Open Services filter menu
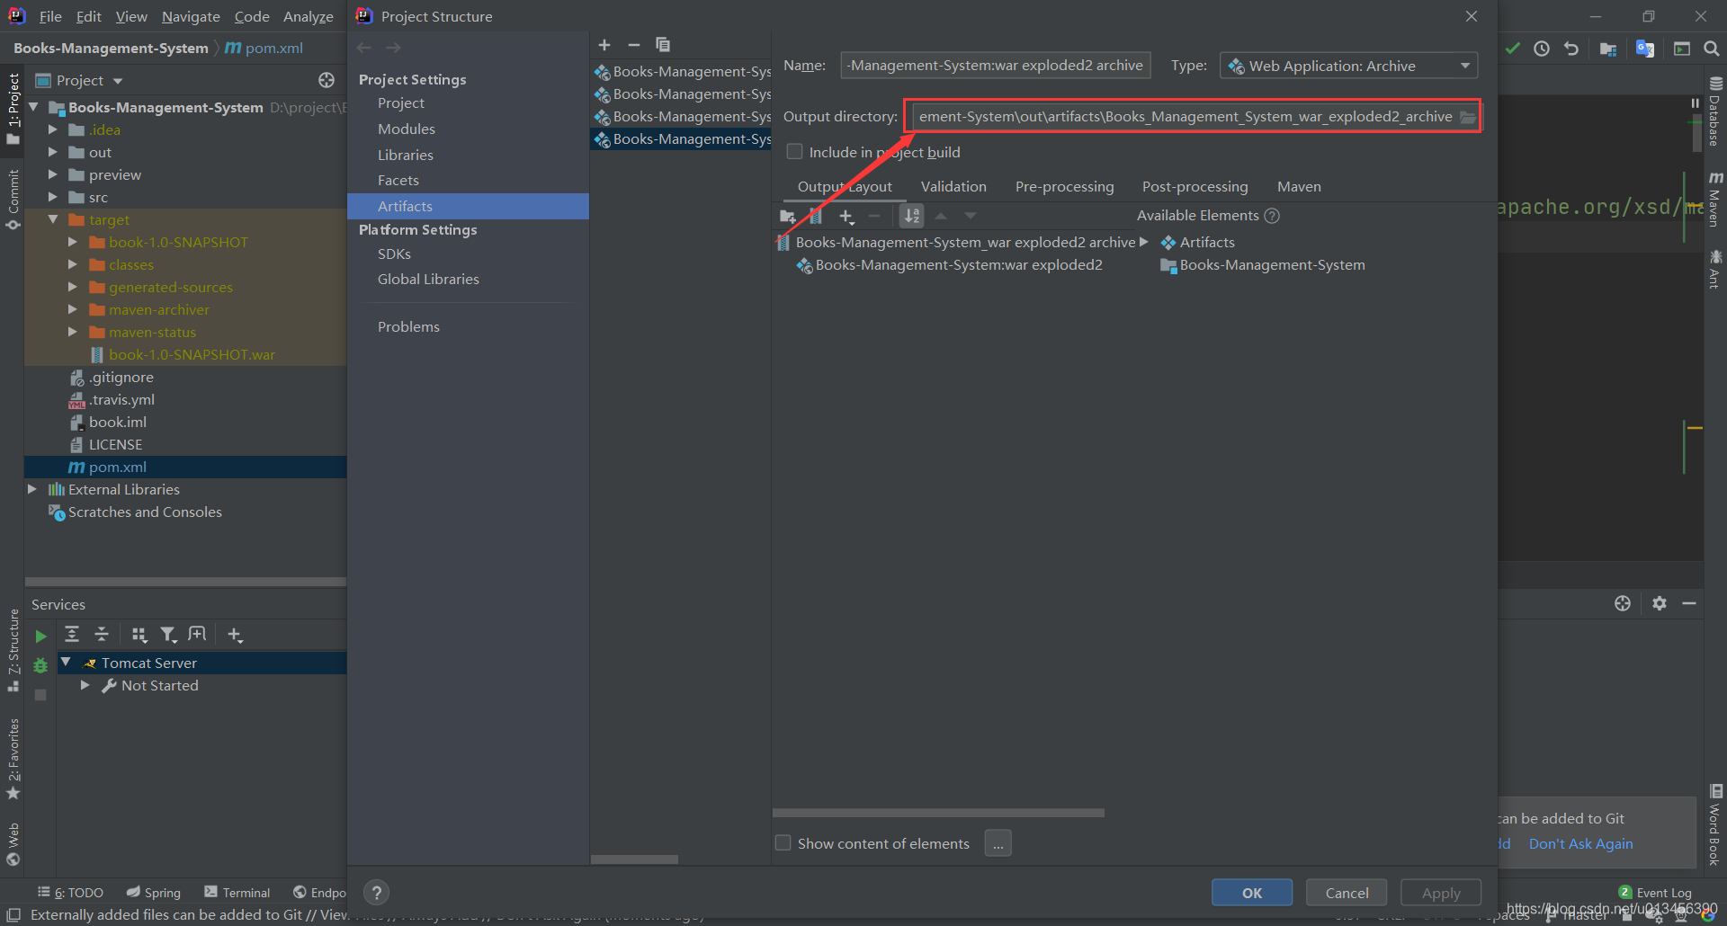 (x=168, y=635)
